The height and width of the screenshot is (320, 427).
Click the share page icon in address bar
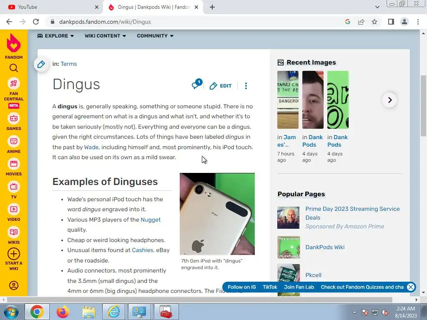(x=361, y=22)
